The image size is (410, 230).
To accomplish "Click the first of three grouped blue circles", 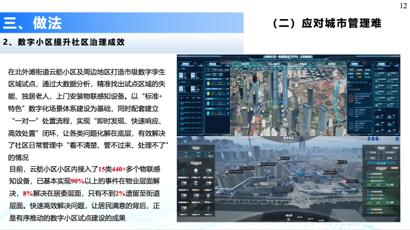I will pos(369,139).
